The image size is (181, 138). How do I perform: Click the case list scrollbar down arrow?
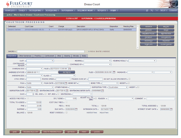click(x=138, y=48)
